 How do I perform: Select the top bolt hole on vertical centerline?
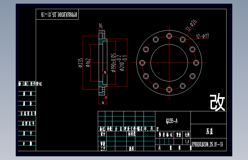(x=169, y=36)
